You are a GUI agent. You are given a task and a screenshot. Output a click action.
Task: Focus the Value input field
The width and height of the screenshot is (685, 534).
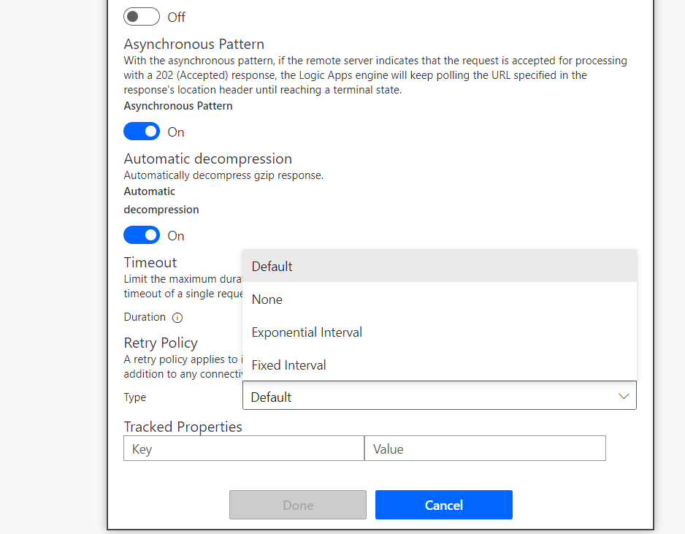coord(485,448)
